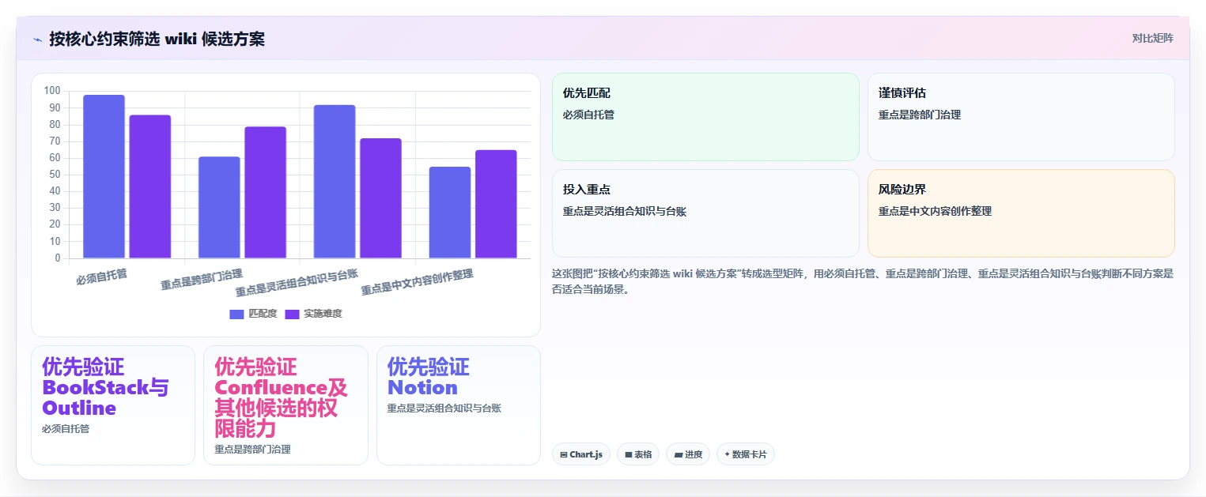Viewport: 1206px width, 497px height.
Task: Click the blue 匹配度 bar for 必须自托管
Action: [104, 176]
